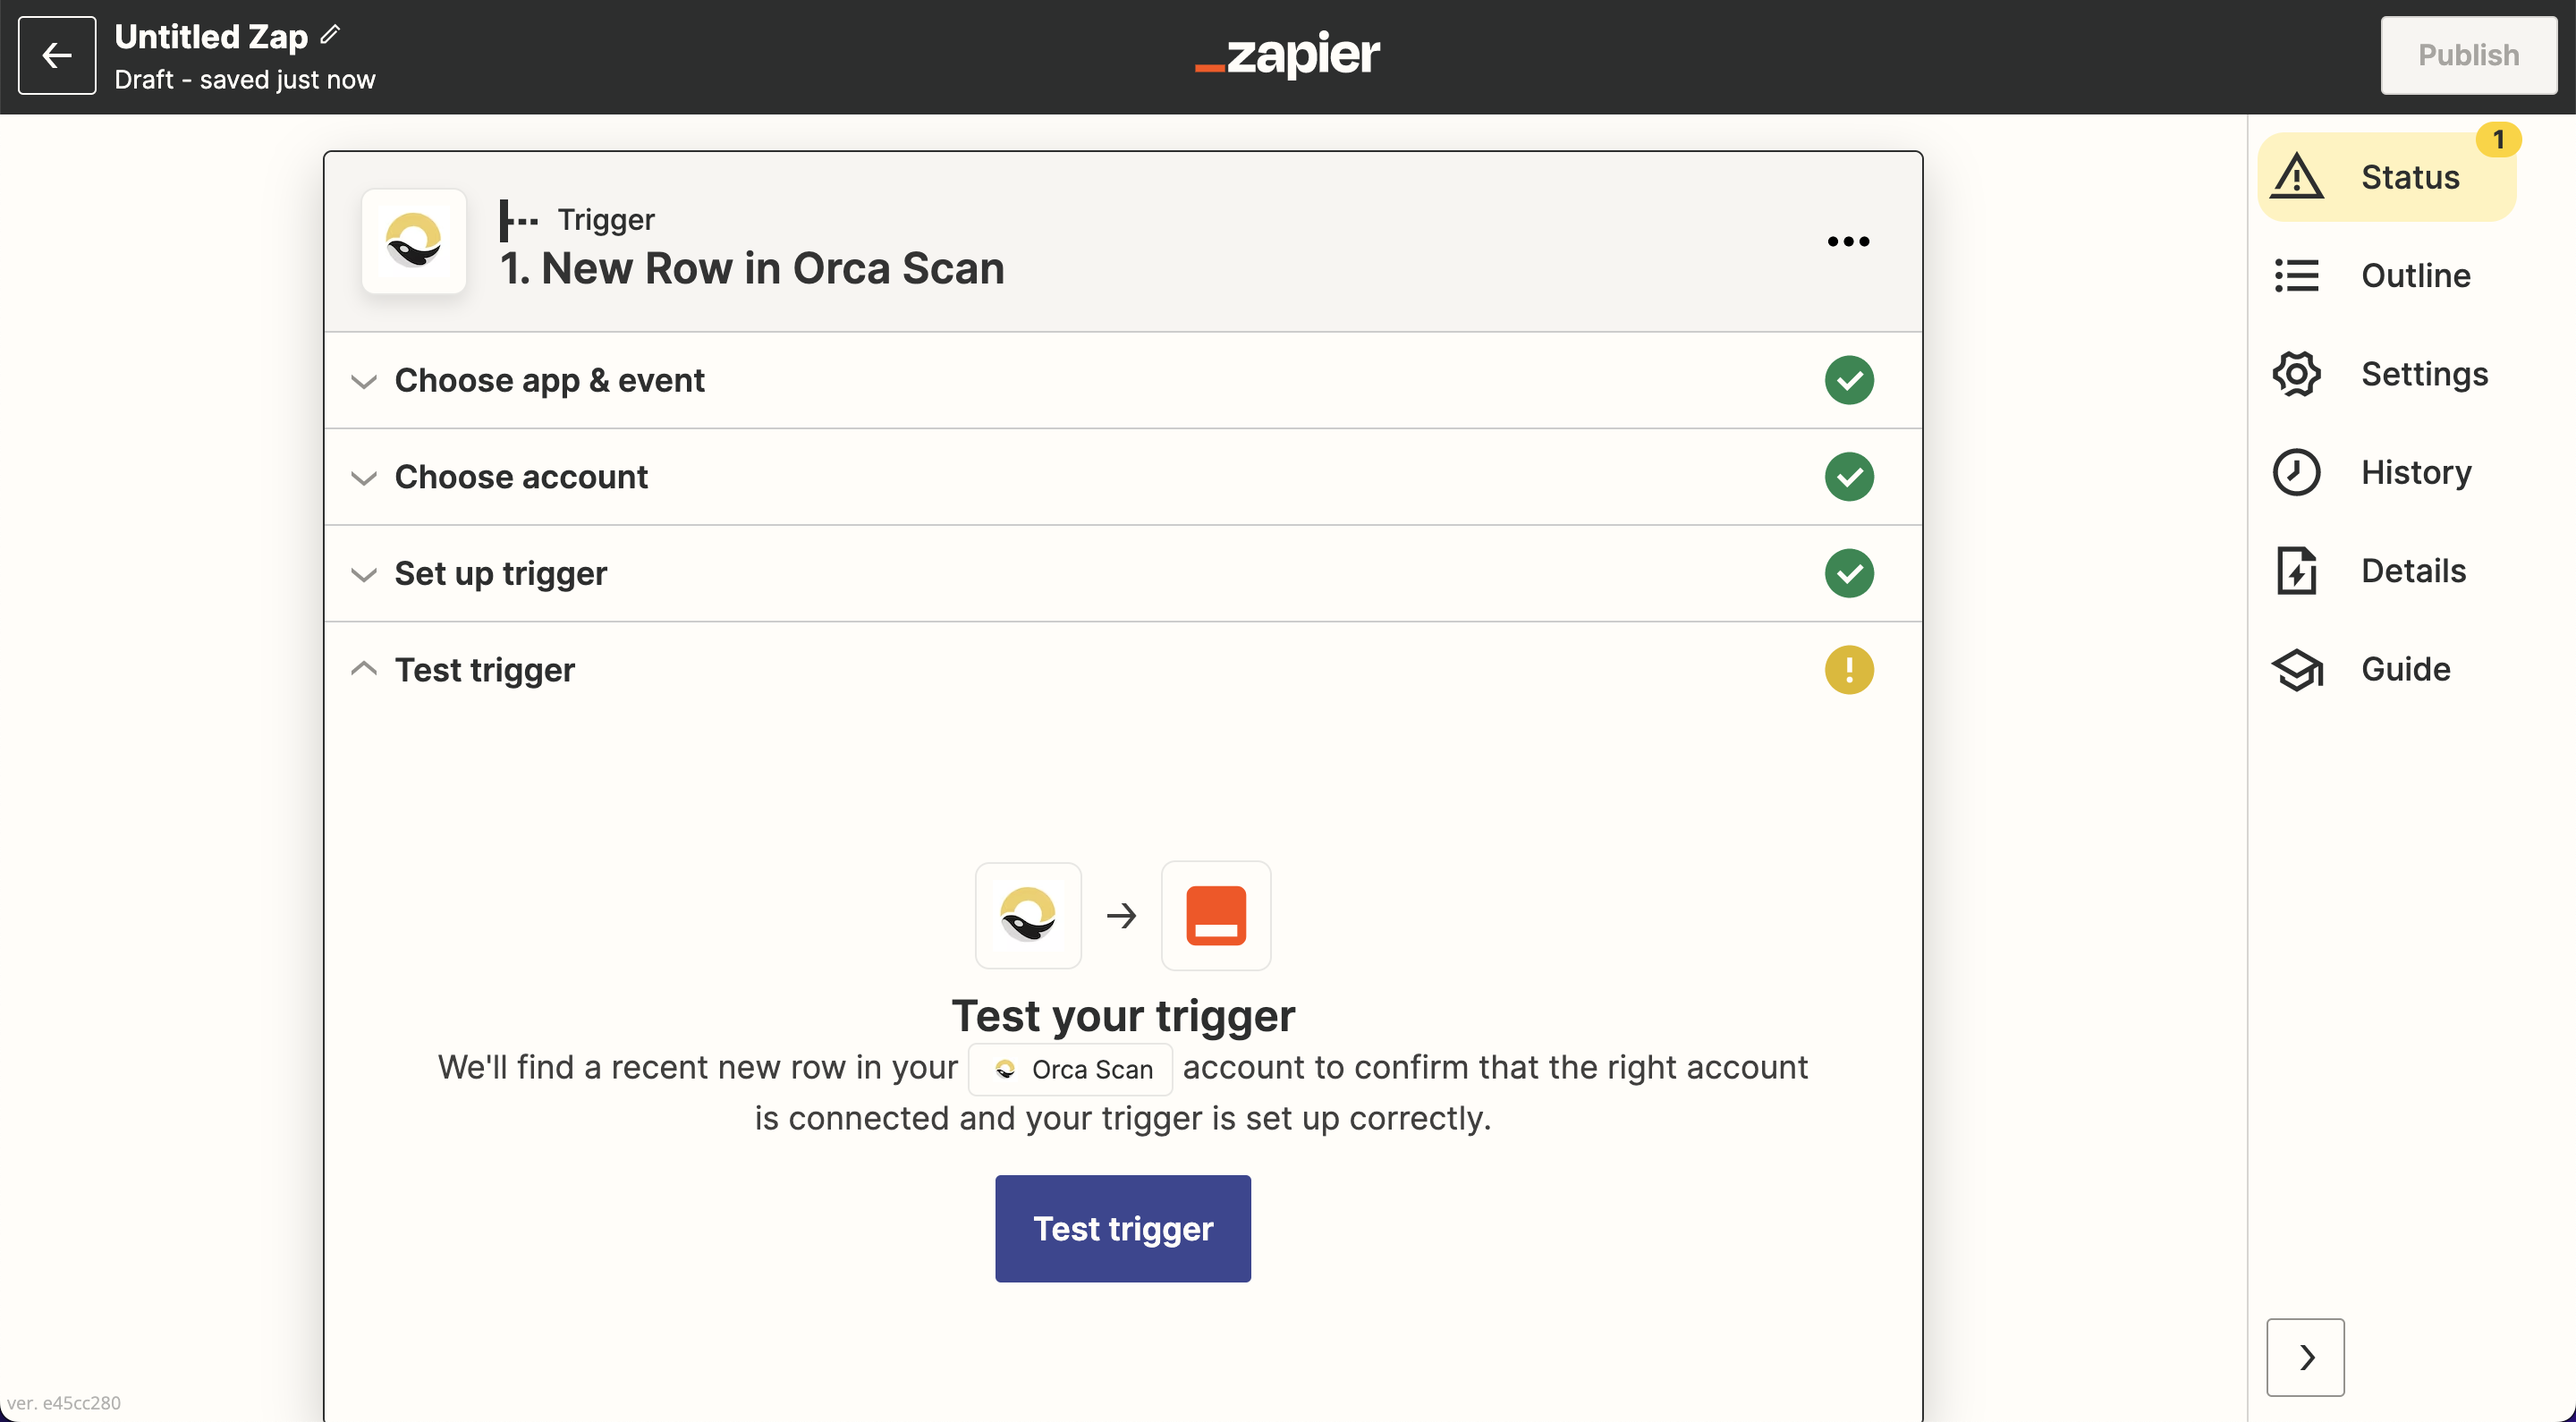Click the back navigation arrow
2576x1422 pixels.
pos(56,55)
